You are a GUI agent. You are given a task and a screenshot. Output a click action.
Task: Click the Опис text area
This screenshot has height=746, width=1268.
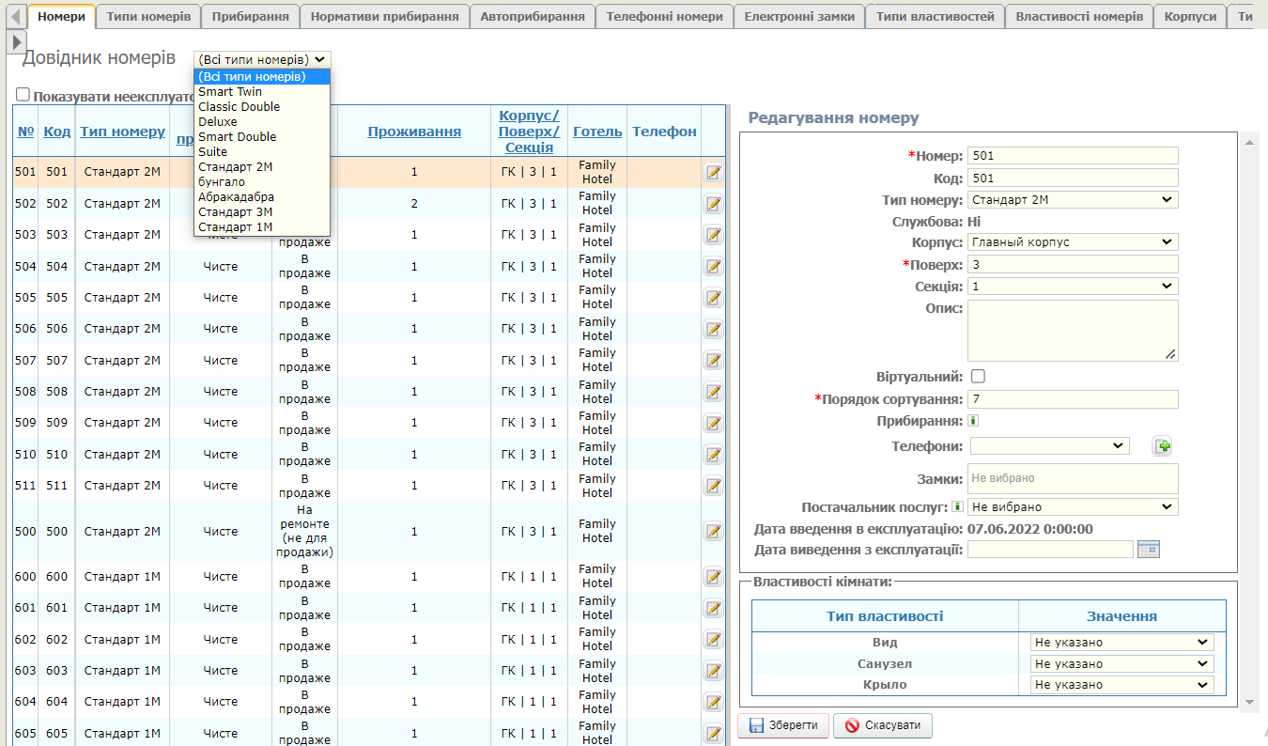pos(1073,330)
